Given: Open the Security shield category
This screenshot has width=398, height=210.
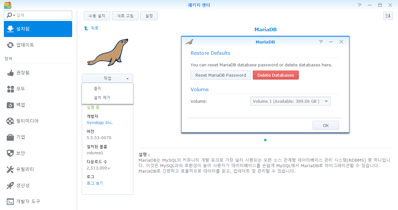Looking at the screenshot, I should click(10, 153).
